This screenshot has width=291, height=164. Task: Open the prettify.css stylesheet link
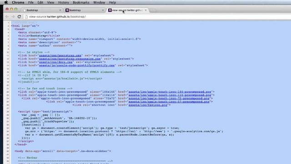coord(77,66)
